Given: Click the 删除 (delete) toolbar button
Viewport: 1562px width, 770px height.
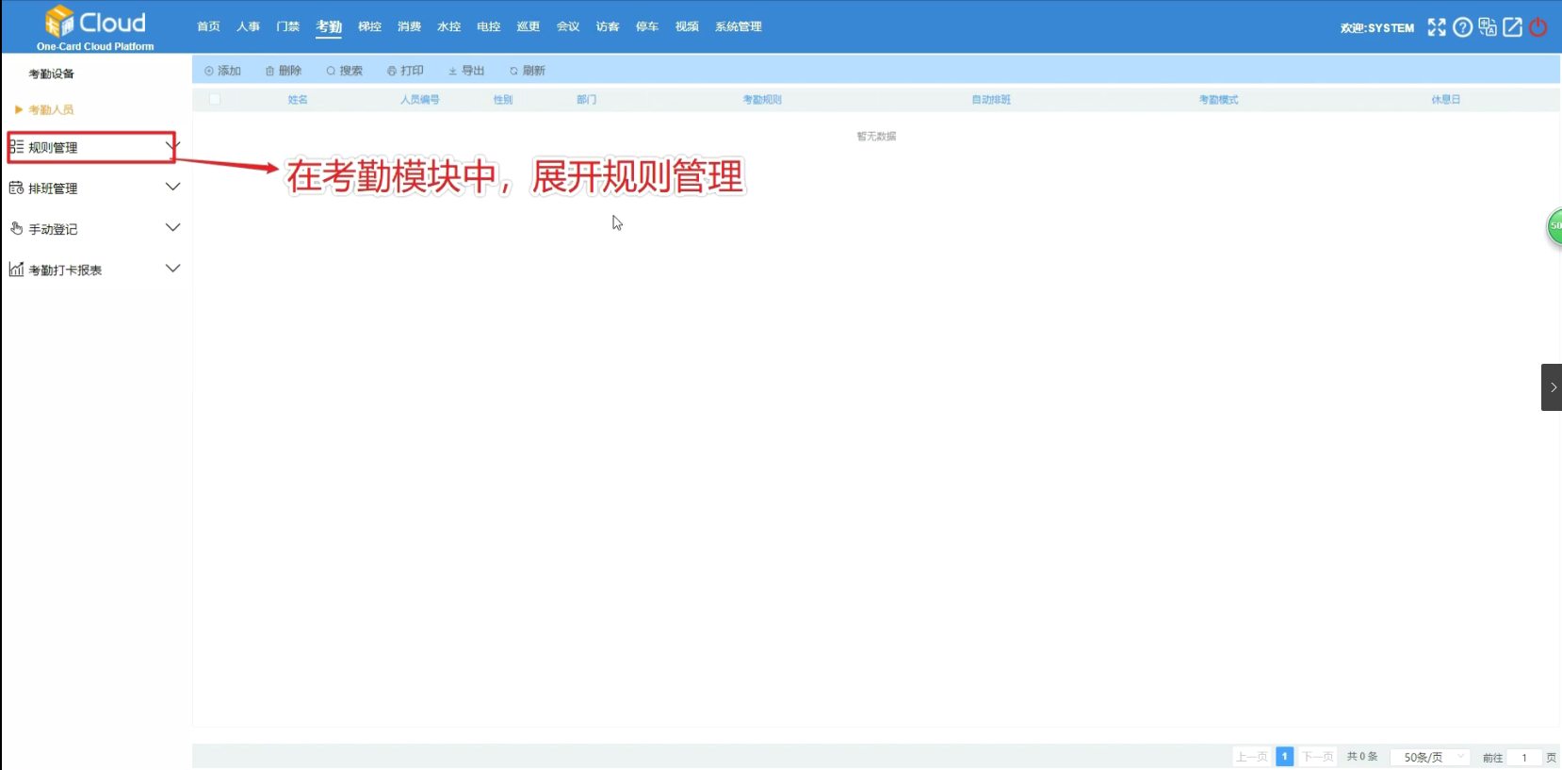Looking at the screenshot, I should coord(284,71).
